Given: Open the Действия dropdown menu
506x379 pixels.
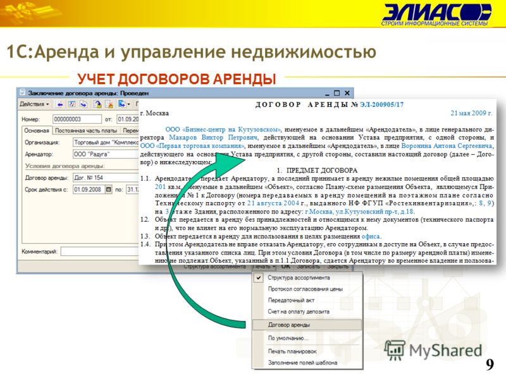Looking at the screenshot, I should tap(34, 104).
